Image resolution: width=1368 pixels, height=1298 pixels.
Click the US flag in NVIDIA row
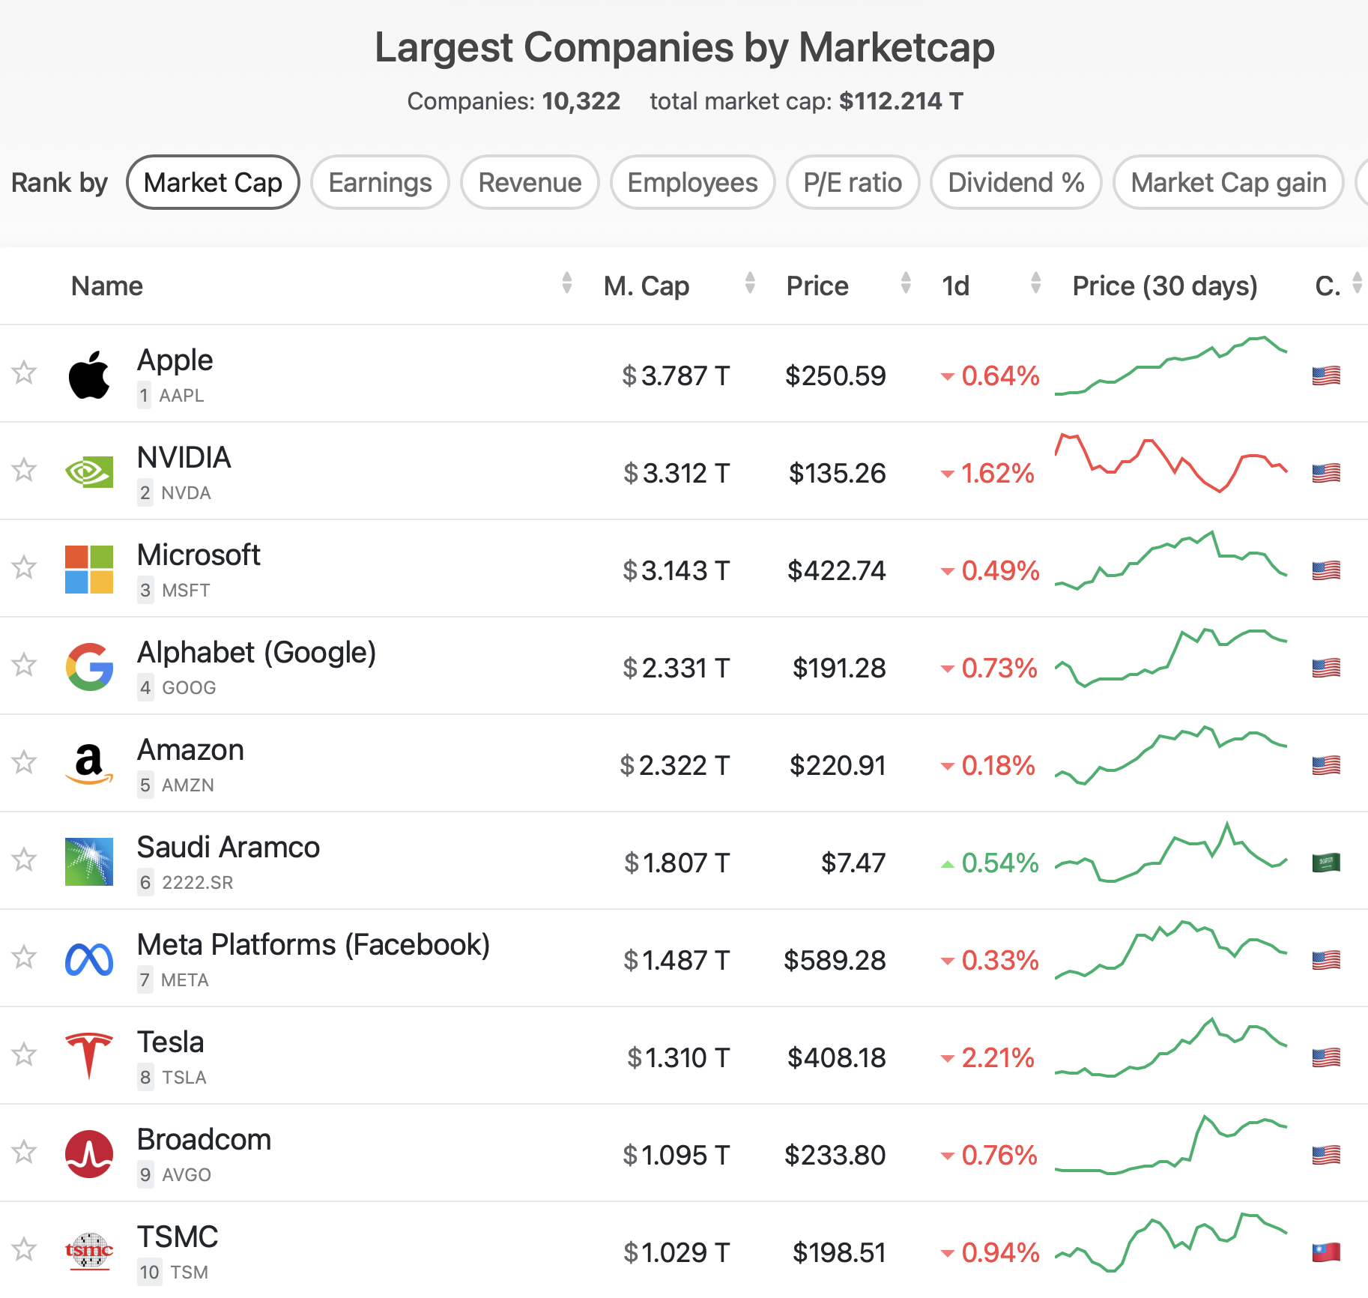(x=1326, y=473)
